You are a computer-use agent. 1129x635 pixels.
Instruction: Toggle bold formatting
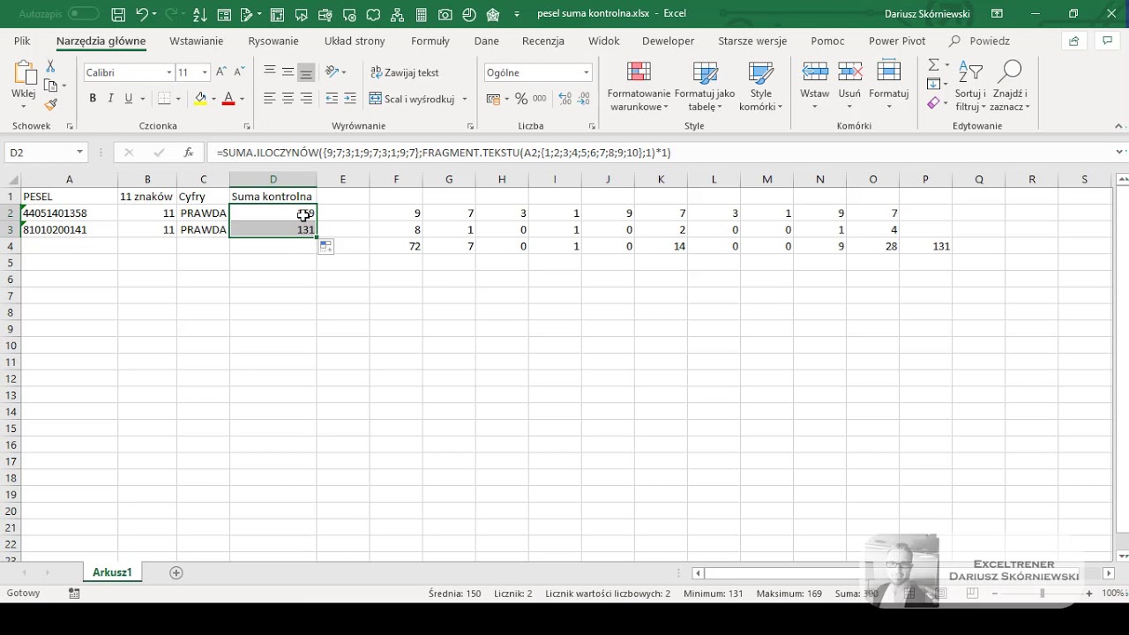pyautogui.click(x=93, y=99)
